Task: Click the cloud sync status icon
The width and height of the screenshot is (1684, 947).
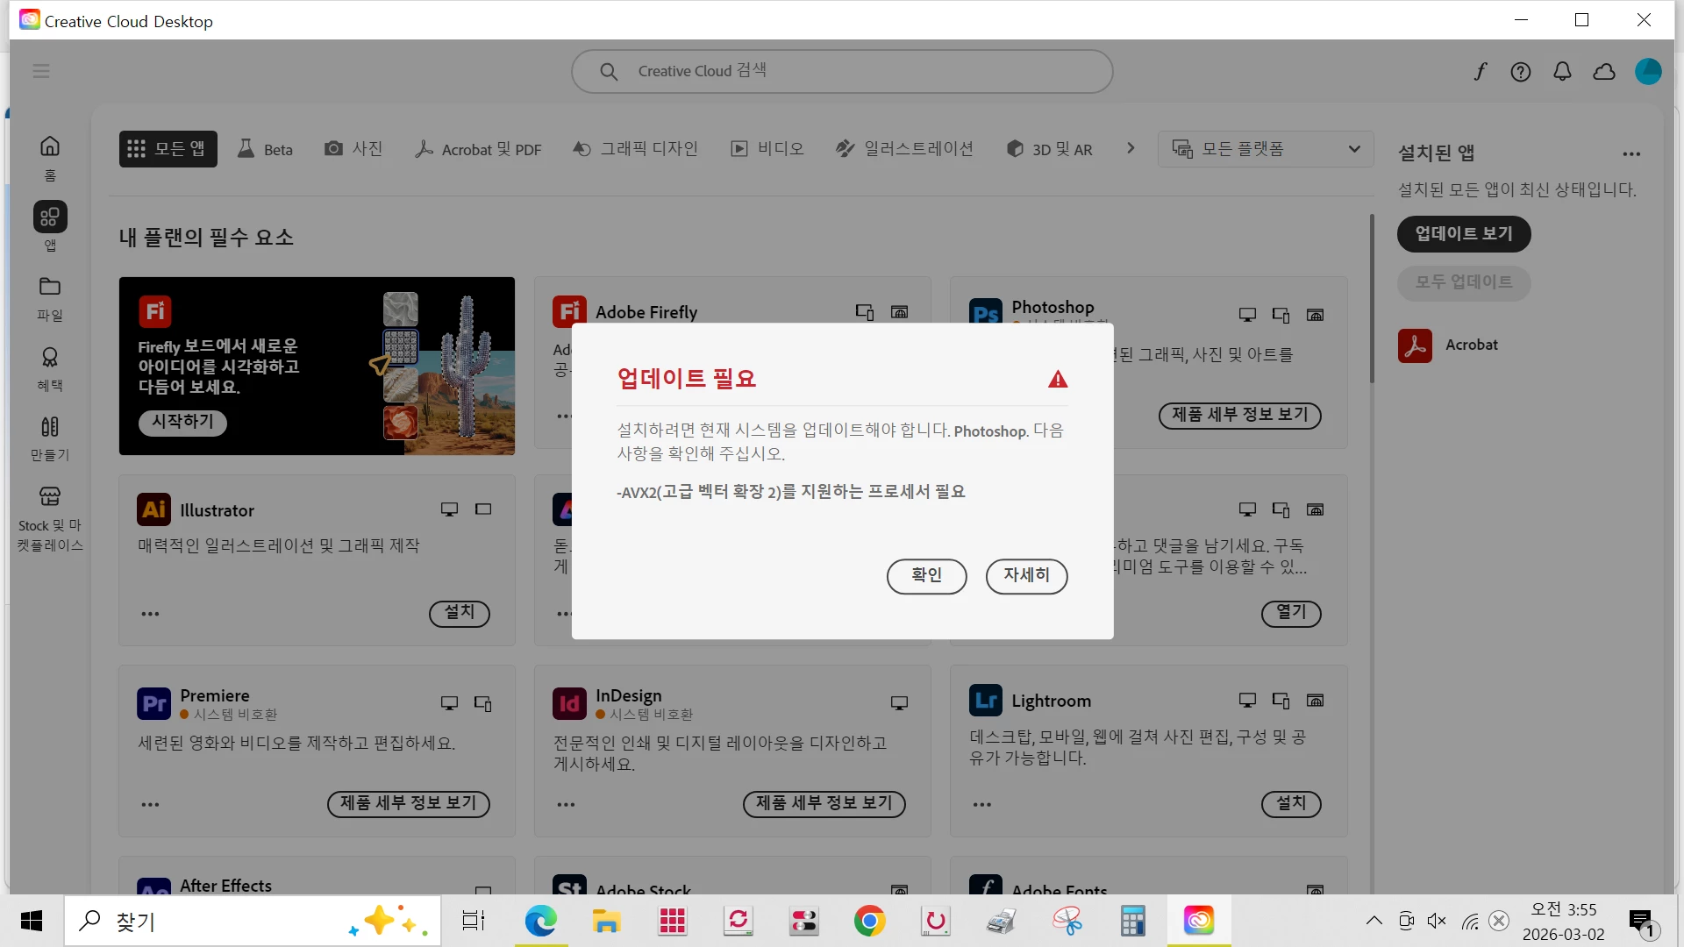Action: [x=1604, y=72]
